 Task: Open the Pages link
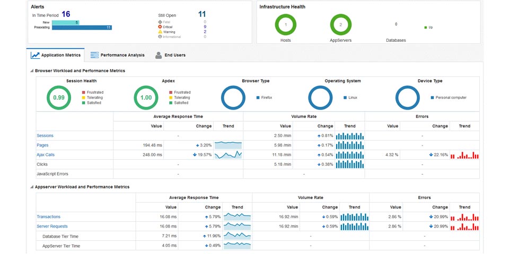42,145
